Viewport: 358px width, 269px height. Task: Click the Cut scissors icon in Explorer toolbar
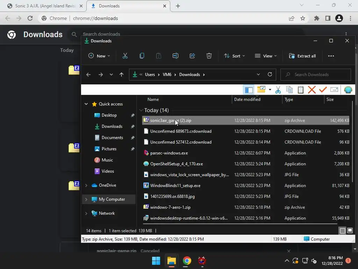click(x=125, y=56)
